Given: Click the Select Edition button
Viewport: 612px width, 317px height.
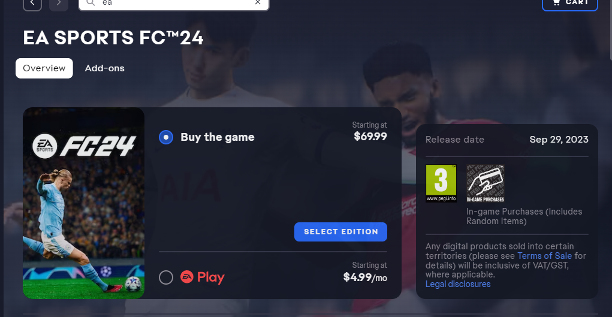Looking at the screenshot, I should [x=340, y=232].
